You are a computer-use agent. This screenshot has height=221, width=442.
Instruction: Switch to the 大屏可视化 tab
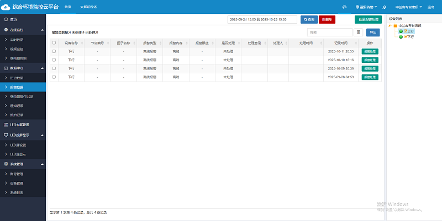pyautogui.click(x=87, y=7)
